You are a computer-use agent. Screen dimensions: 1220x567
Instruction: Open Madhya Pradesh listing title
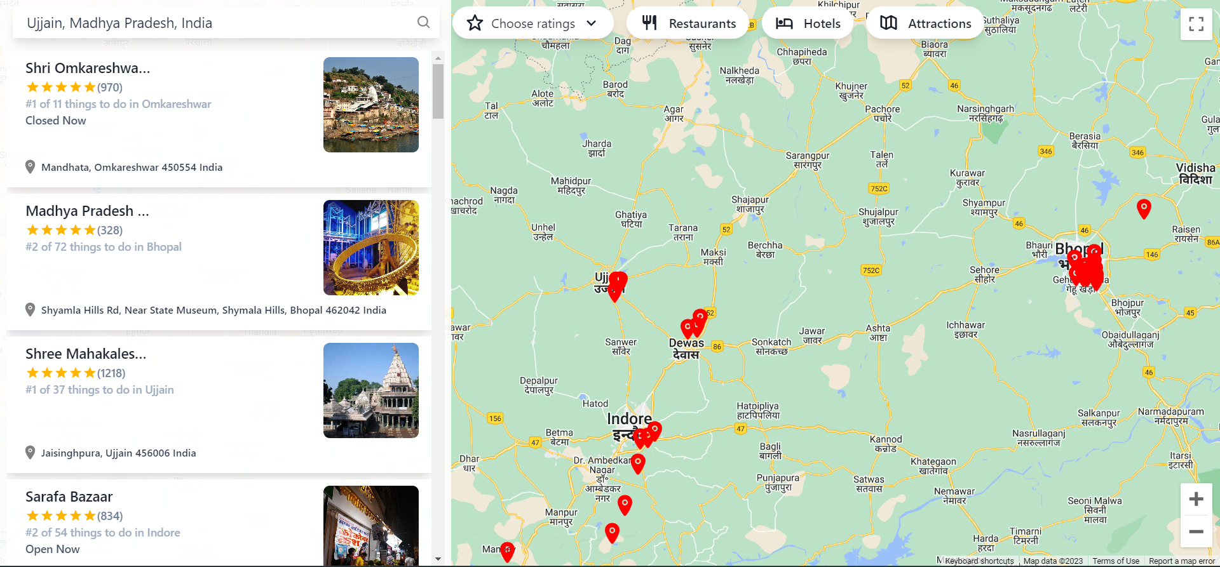[87, 211]
